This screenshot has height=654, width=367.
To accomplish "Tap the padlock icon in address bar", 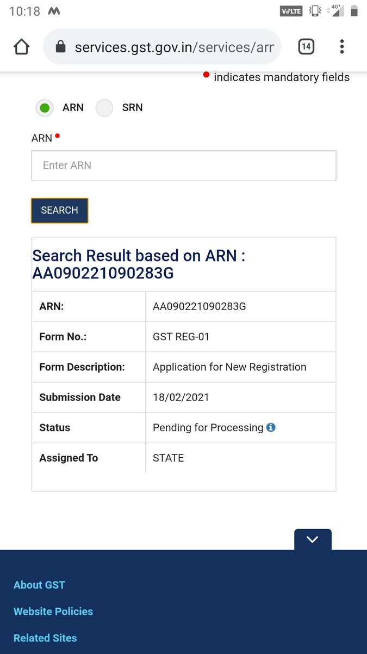I will point(61,47).
